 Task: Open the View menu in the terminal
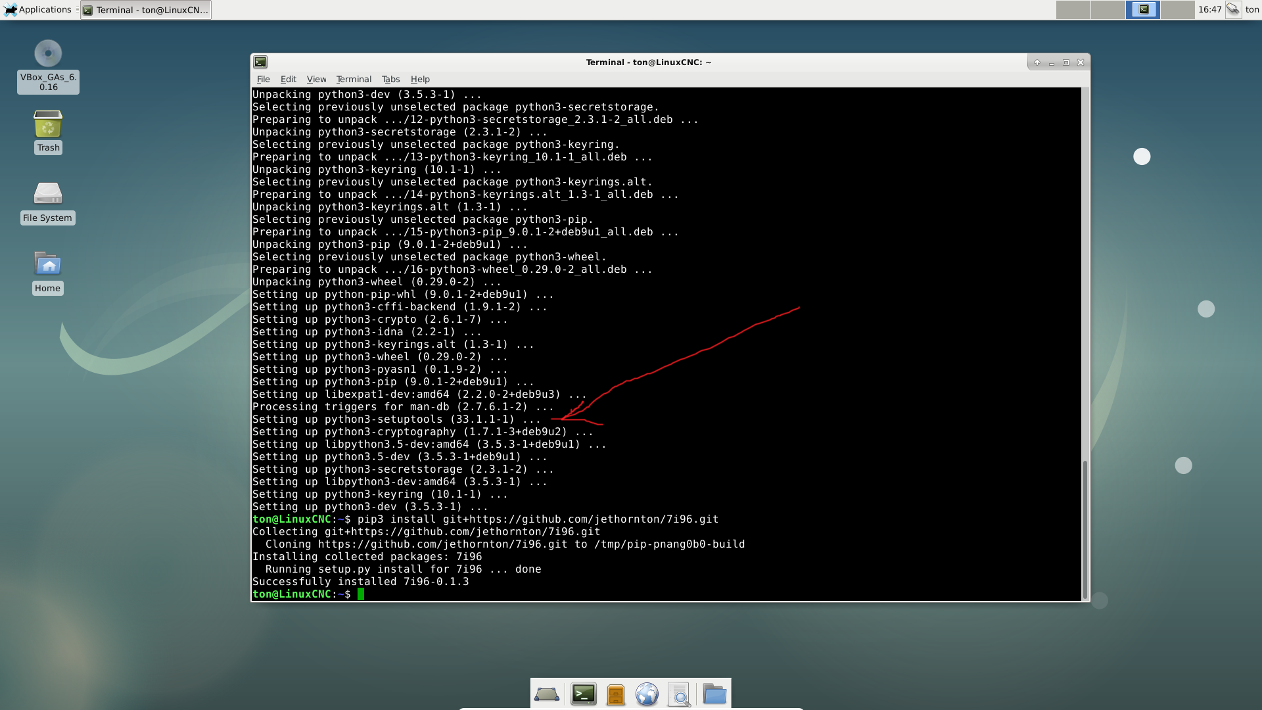(316, 79)
